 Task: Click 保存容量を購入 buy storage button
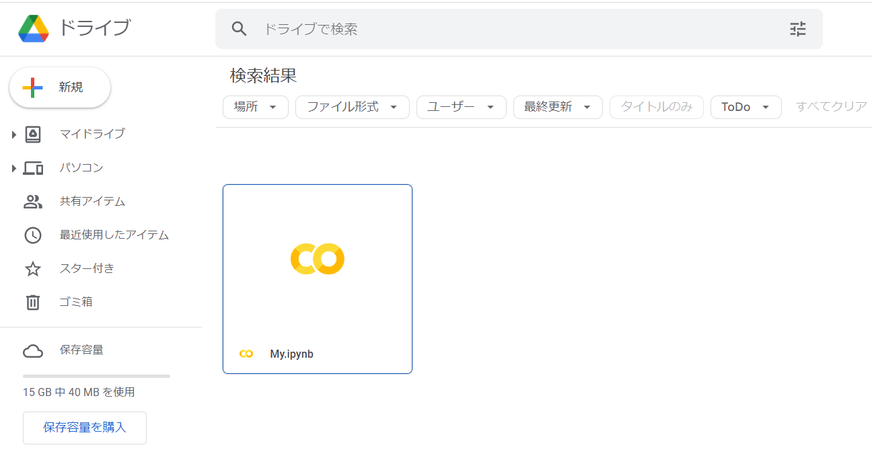(85, 428)
